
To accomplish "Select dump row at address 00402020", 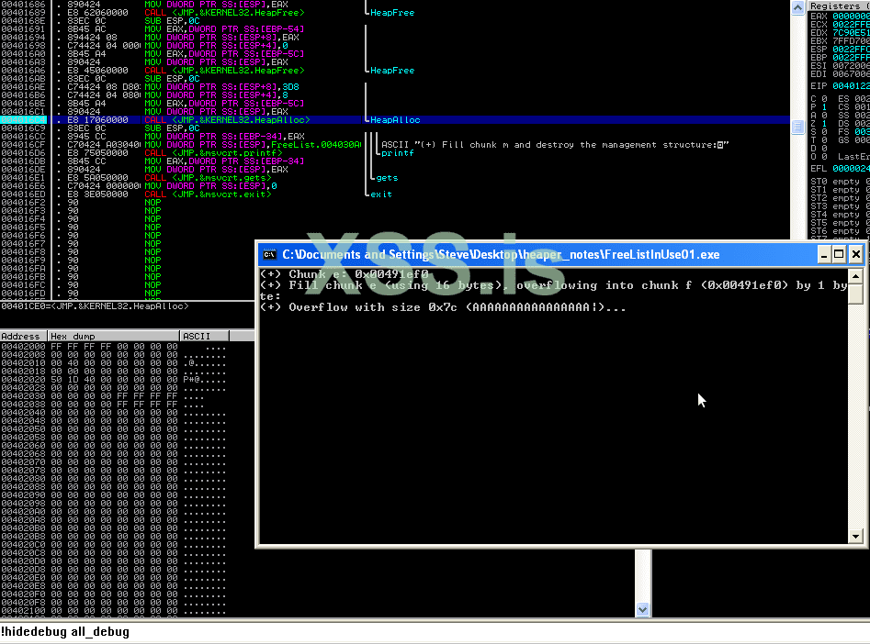I will pos(114,380).
